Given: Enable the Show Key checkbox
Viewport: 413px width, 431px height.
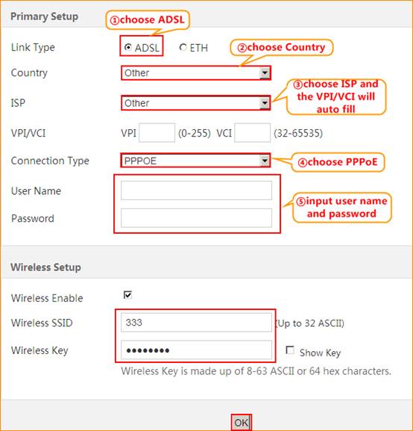Looking at the screenshot, I should [x=290, y=350].
